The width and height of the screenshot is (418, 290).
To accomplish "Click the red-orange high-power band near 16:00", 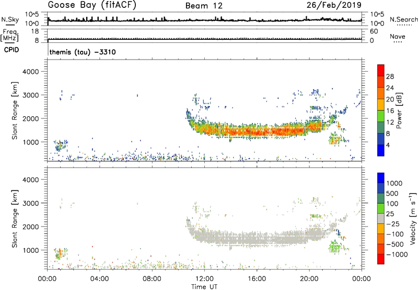I will point(257,131).
